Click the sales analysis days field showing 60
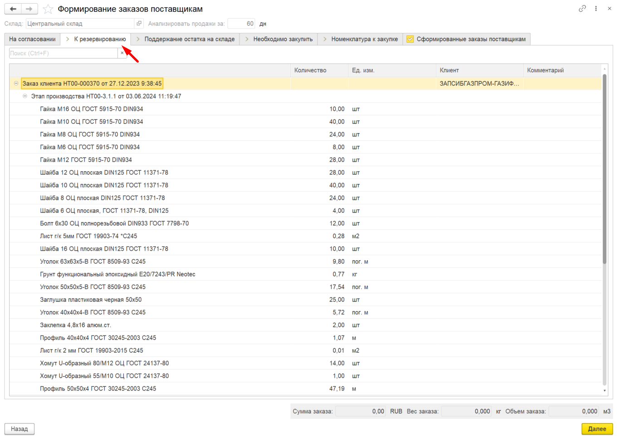Image resolution: width=617 pixels, height=439 pixels. pos(241,24)
